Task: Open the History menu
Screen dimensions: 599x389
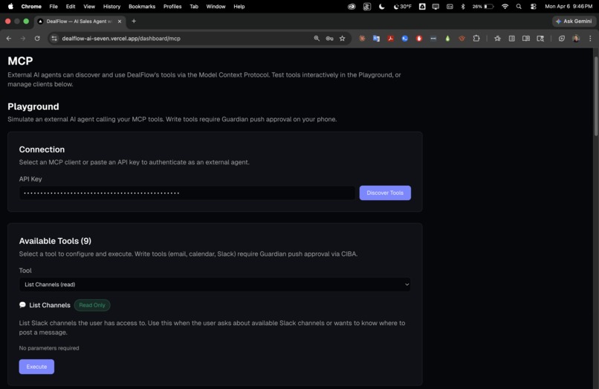Action: (x=112, y=7)
